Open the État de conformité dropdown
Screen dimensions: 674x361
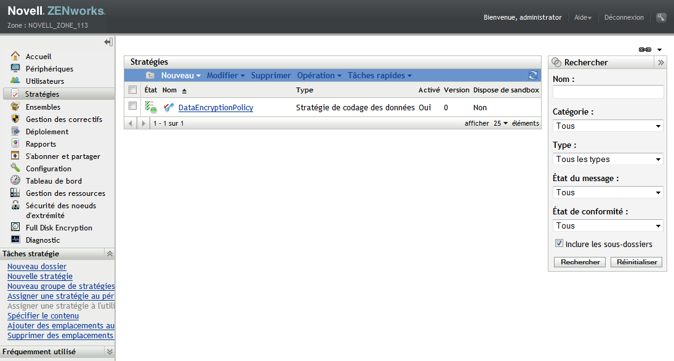click(x=608, y=225)
